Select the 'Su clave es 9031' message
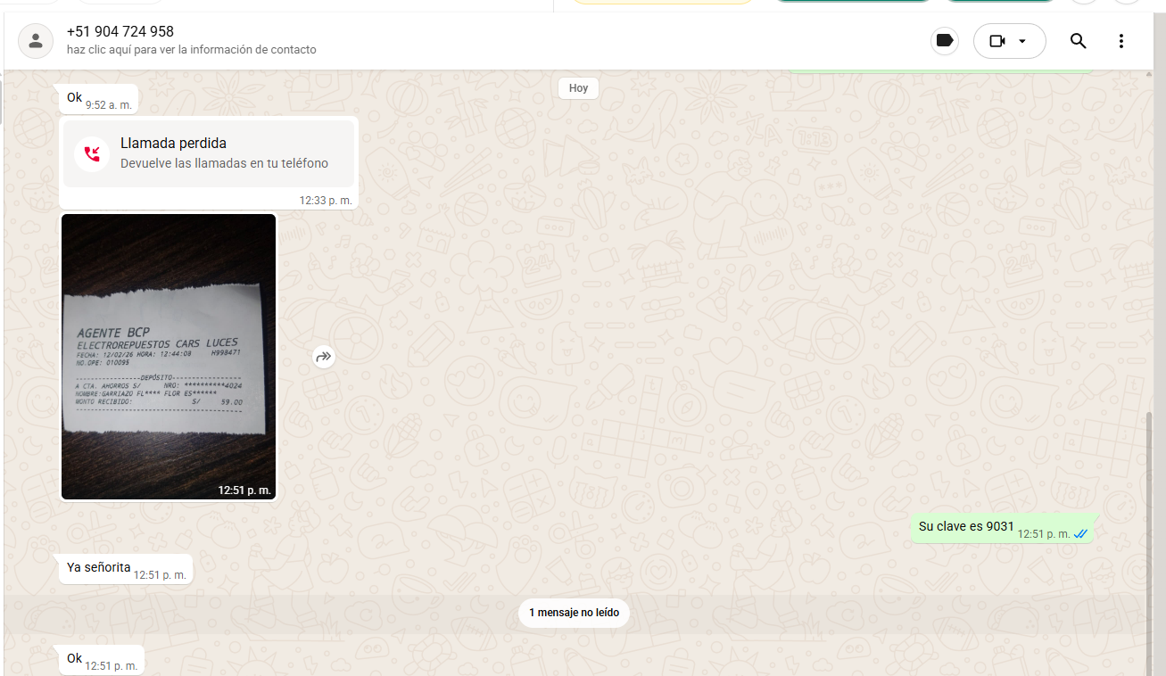Screen dimensions: 1166x676 coord(966,527)
